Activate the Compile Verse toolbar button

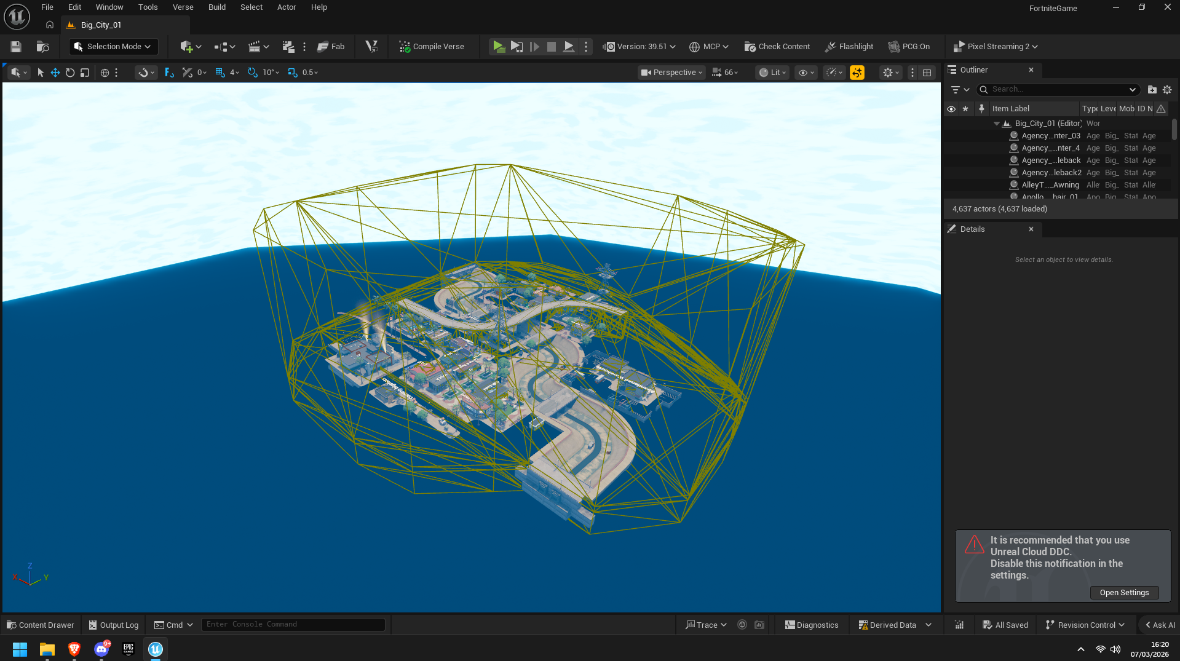click(433, 46)
